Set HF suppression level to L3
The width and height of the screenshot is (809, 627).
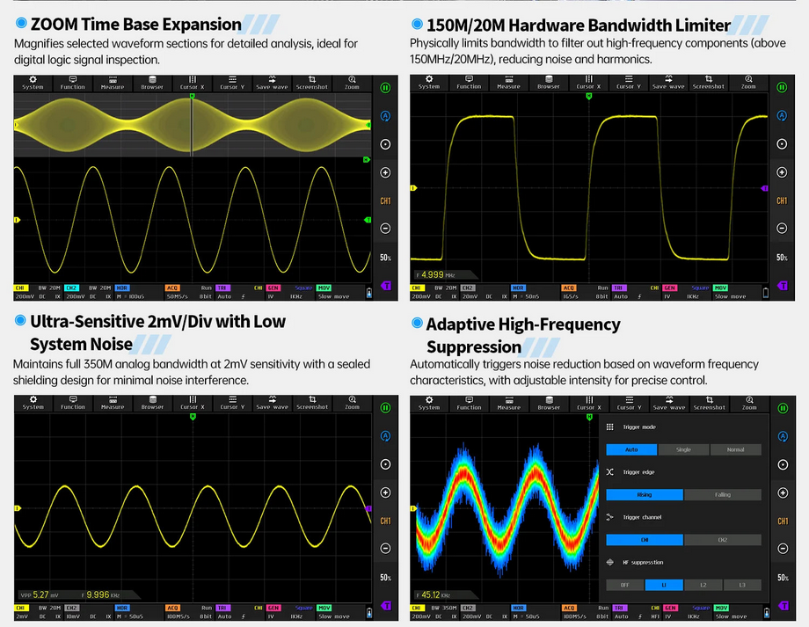pyautogui.click(x=742, y=585)
